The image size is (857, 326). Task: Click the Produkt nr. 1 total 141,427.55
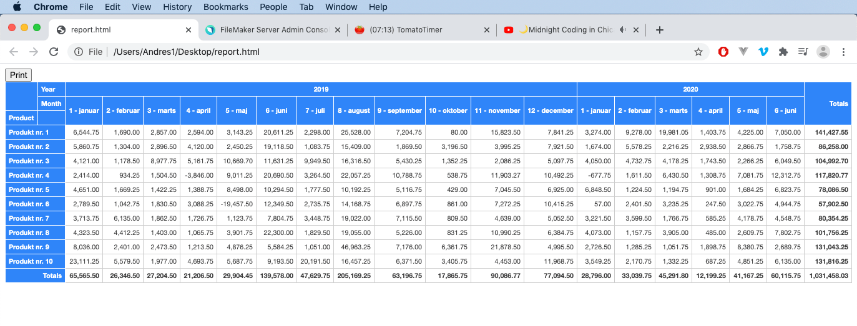828,132
